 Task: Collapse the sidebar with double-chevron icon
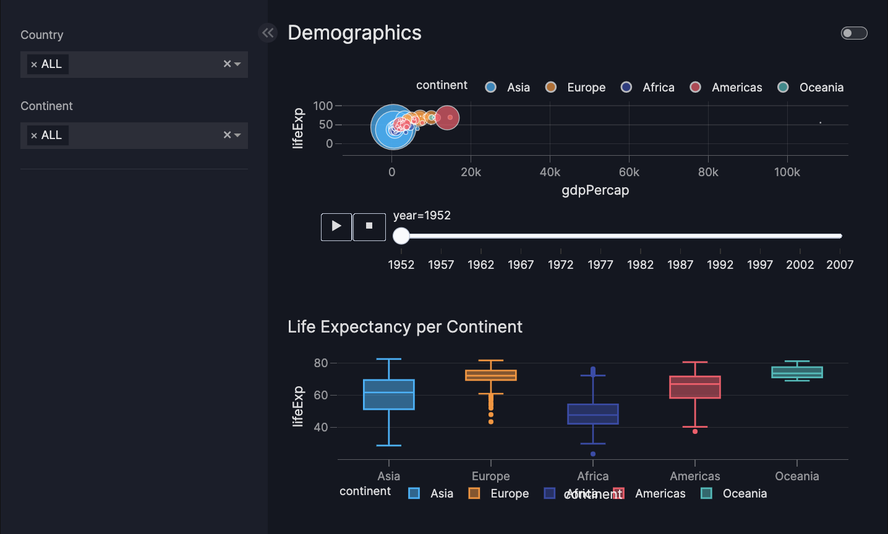(268, 33)
